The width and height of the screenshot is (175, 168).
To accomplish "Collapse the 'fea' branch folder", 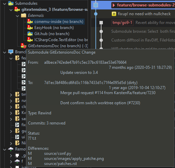I will [x=11, y=58].
